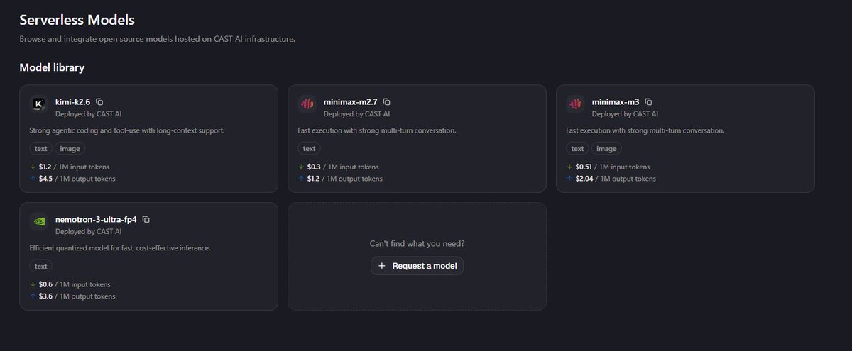Select the image tag on kimi-k2.6
Viewport: 852px width, 351px height.
(x=70, y=149)
